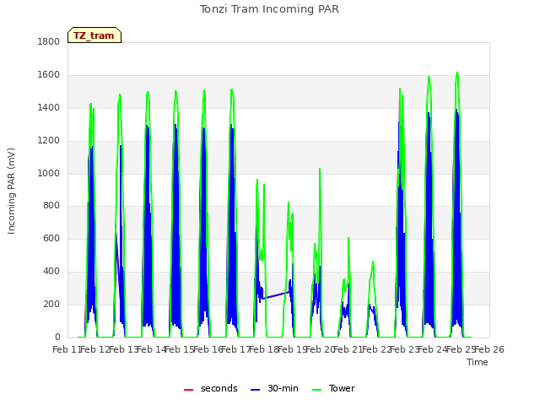
Task: Click the x-axis label 'Time'
Action: click(x=478, y=362)
